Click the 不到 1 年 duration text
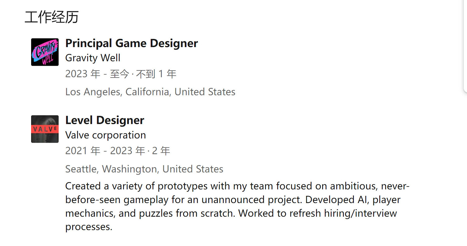This screenshot has height=246, width=467. 156,74
